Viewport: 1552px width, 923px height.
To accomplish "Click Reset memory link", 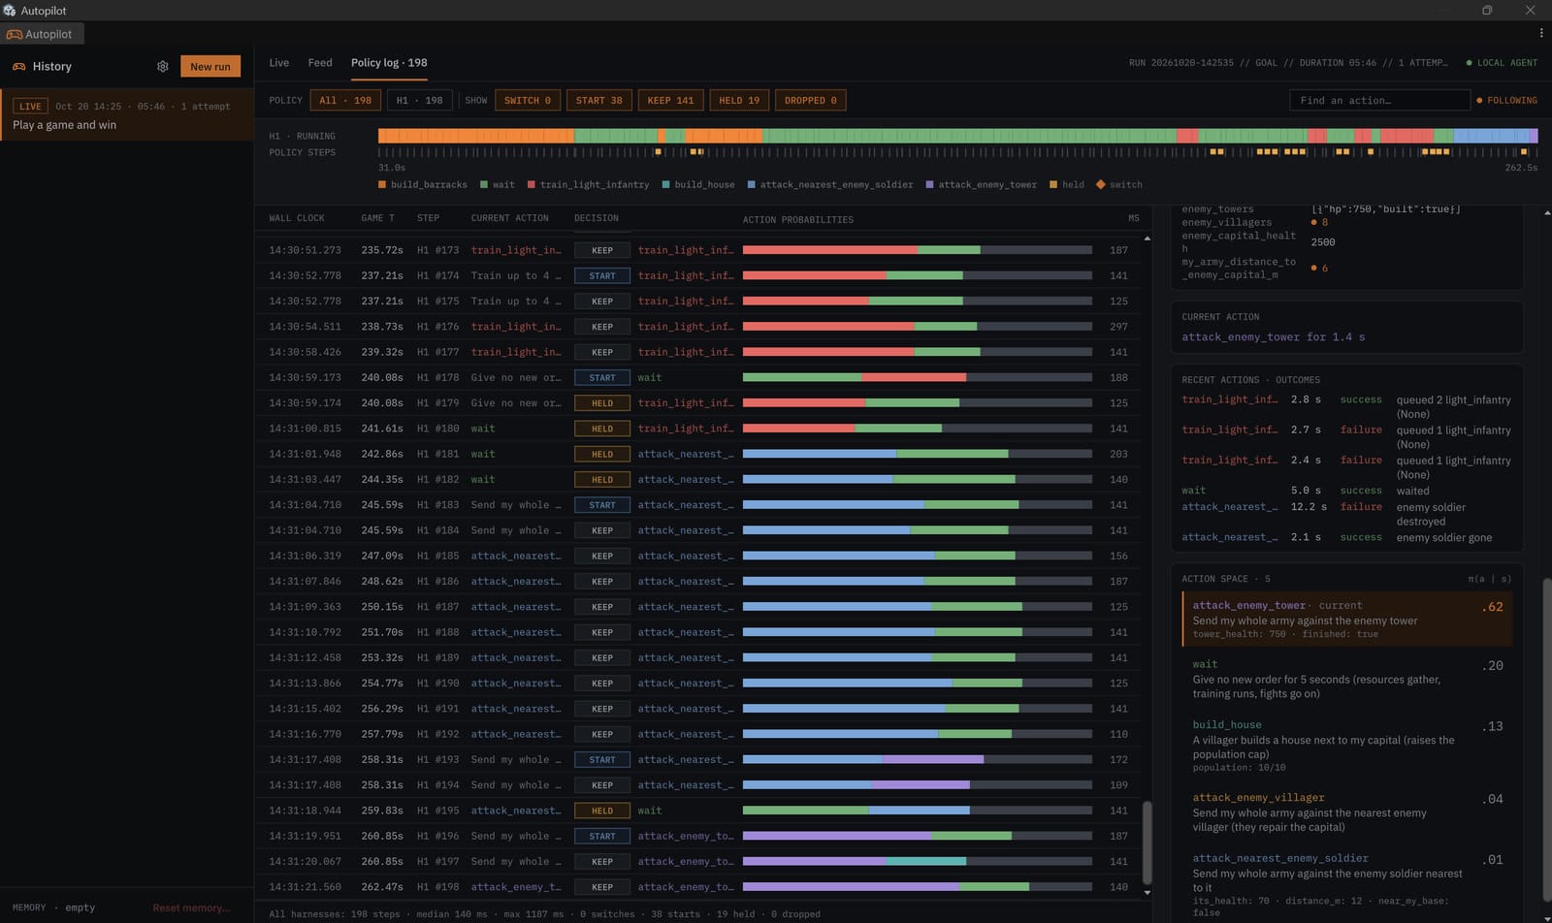I will click(x=191, y=908).
